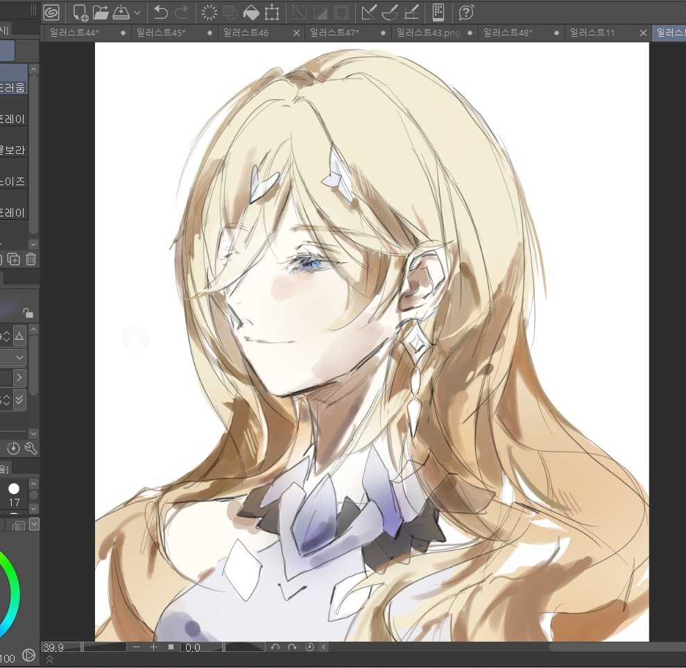The height and width of the screenshot is (668, 686).
Task: Invert the selected area using the toolbar icon
Action: 320,12
